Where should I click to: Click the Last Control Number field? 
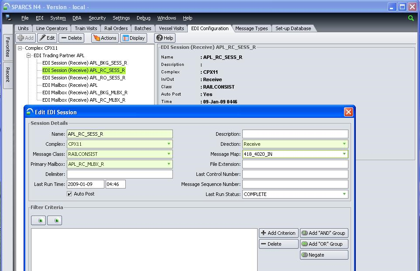[295, 174]
